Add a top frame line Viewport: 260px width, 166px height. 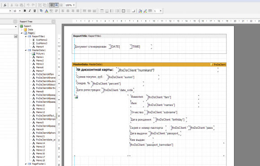tap(102, 11)
